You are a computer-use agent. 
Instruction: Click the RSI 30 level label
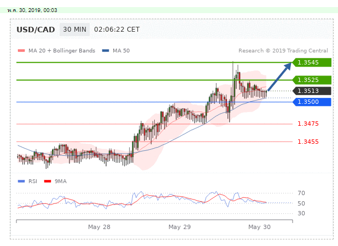pos(301,213)
